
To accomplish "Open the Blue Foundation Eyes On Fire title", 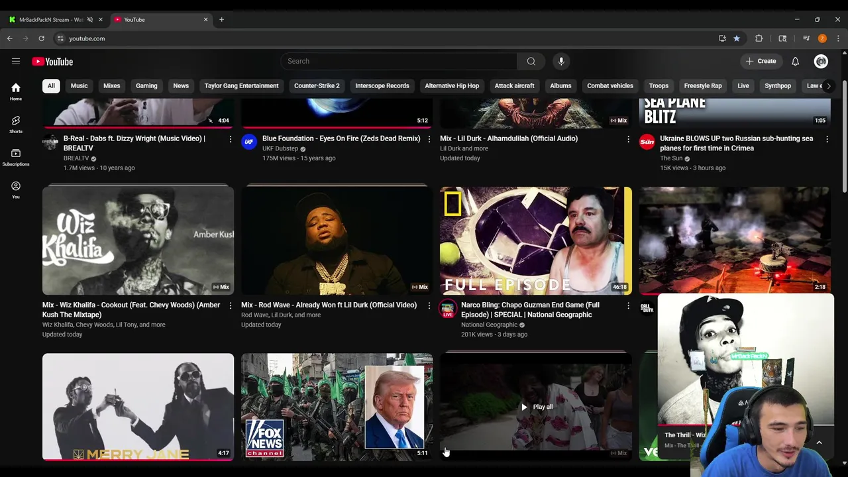I will [x=341, y=138].
